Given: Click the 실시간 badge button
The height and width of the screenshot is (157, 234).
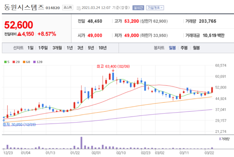Looking at the screenshot, I should tap(138, 8).
